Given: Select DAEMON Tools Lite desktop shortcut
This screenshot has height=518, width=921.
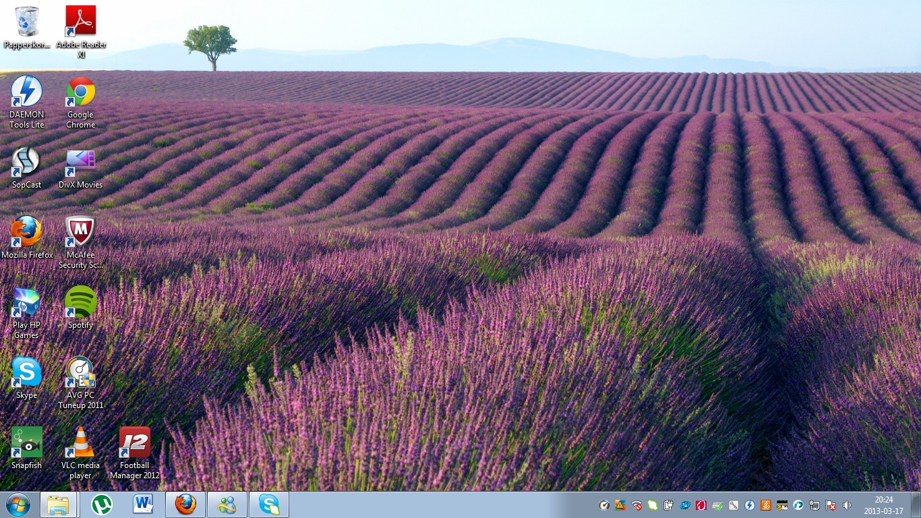Looking at the screenshot, I should click(27, 92).
